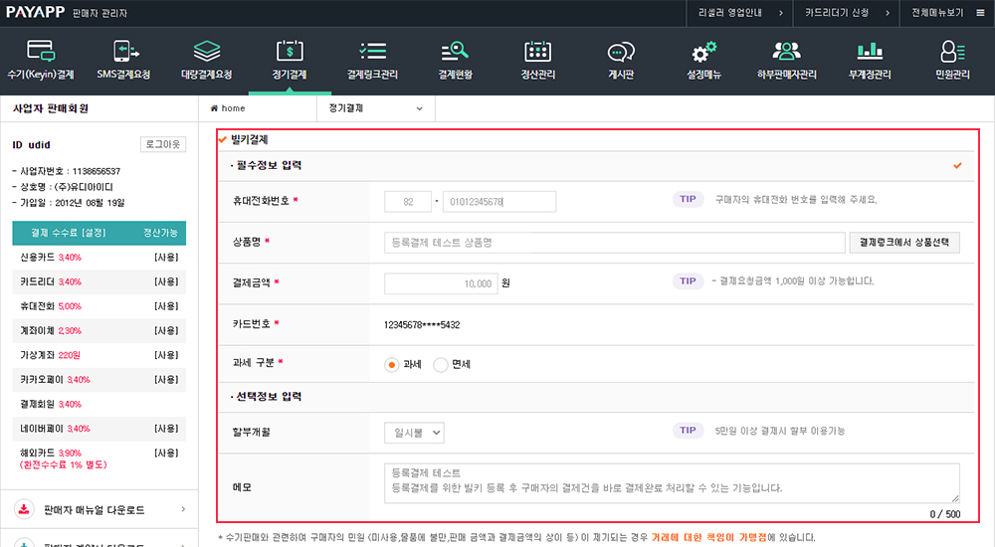Open the 정산관리 calendar icon
This screenshot has width=995, height=547.
(x=537, y=50)
